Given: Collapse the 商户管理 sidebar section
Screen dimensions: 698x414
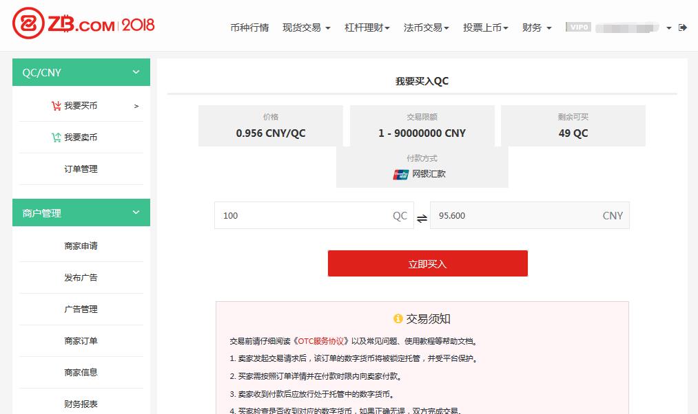Looking at the screenshot, I should [81, 213].
